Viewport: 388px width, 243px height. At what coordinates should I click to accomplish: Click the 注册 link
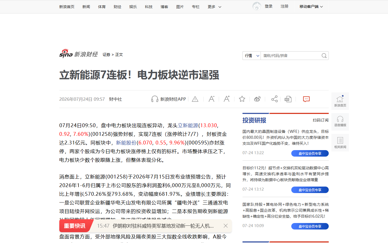(x=285, y=6)
